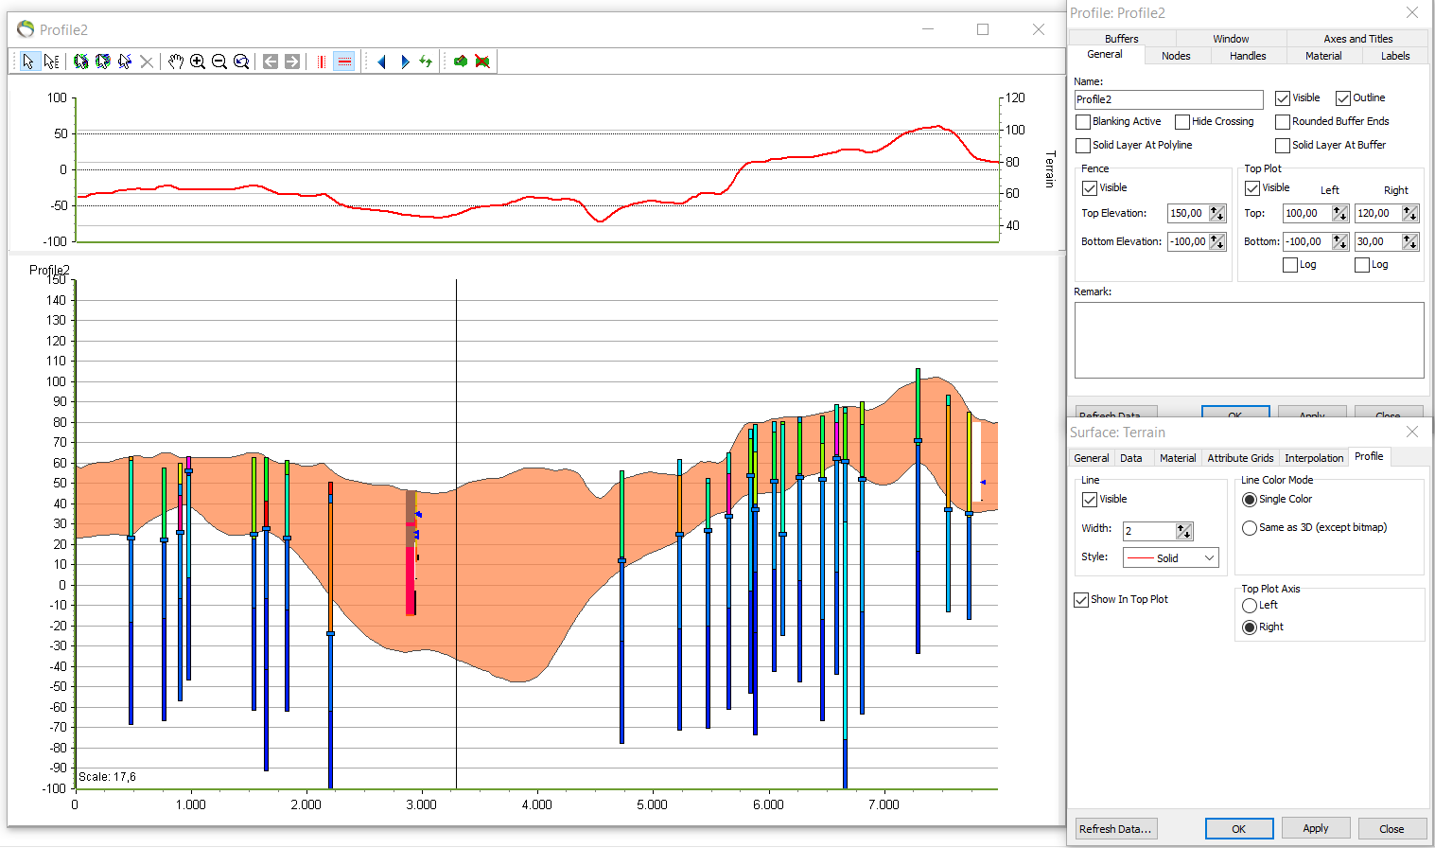The width and height of the screenshot is (1435, 848).
Task: Click the green swap direction arrows
Action: pos(427,62)
